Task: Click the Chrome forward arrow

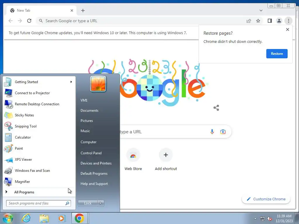Action: [20, 21]
